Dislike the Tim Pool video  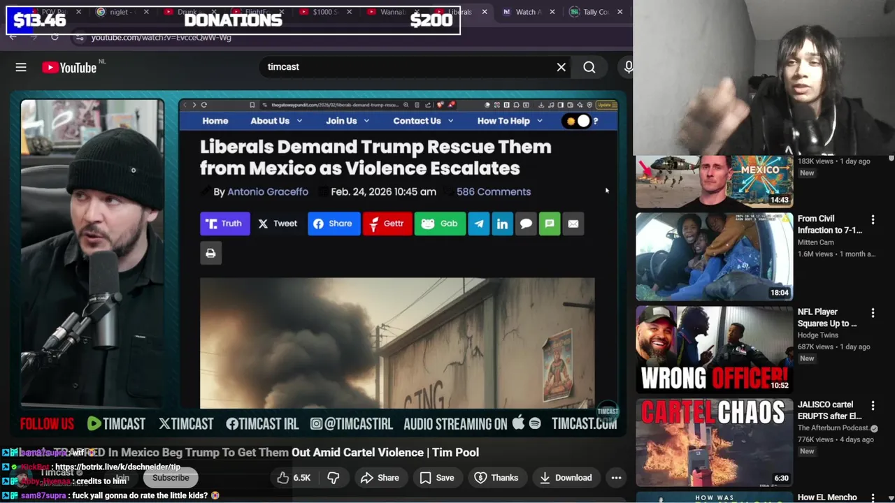(x=334, y=478)
